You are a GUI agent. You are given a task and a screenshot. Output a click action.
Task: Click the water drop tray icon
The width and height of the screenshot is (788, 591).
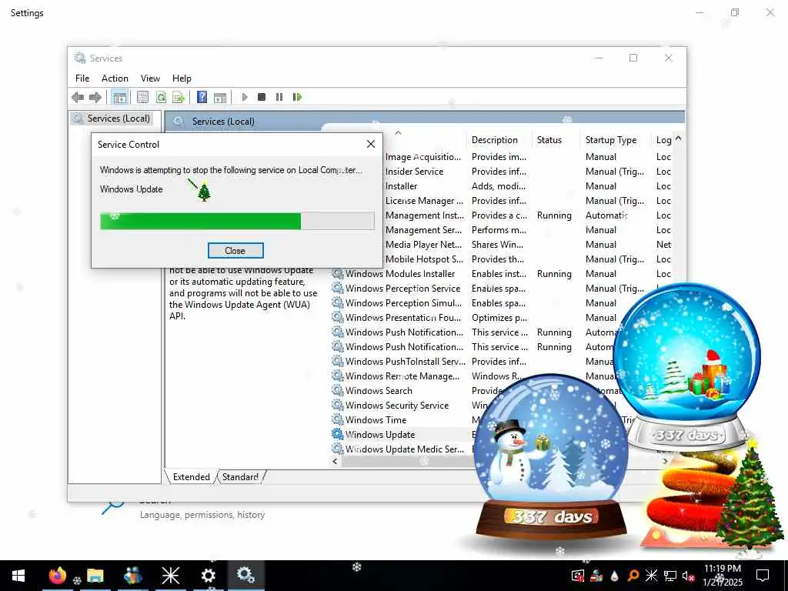click(614, 576)
